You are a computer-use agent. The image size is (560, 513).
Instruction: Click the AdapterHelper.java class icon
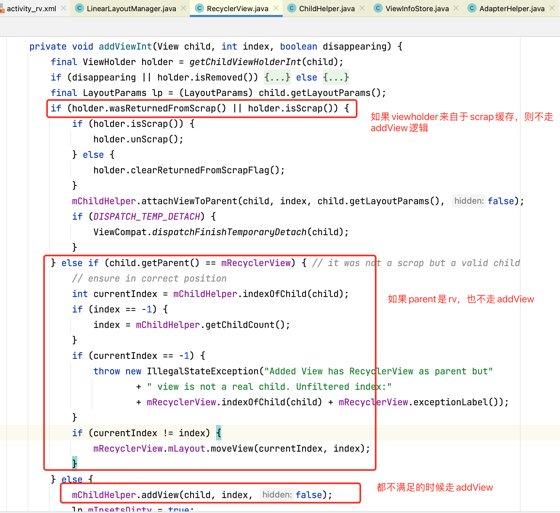(472, 8)
